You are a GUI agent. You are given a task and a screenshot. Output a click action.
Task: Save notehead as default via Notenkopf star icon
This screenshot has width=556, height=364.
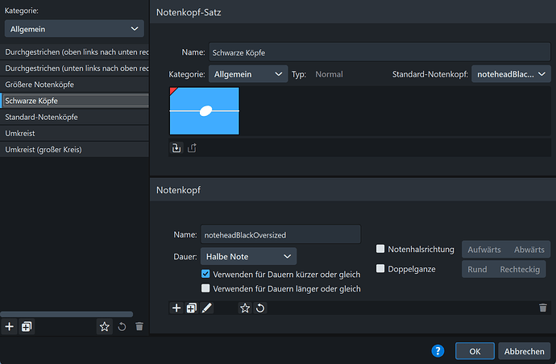tap(245, 308)
